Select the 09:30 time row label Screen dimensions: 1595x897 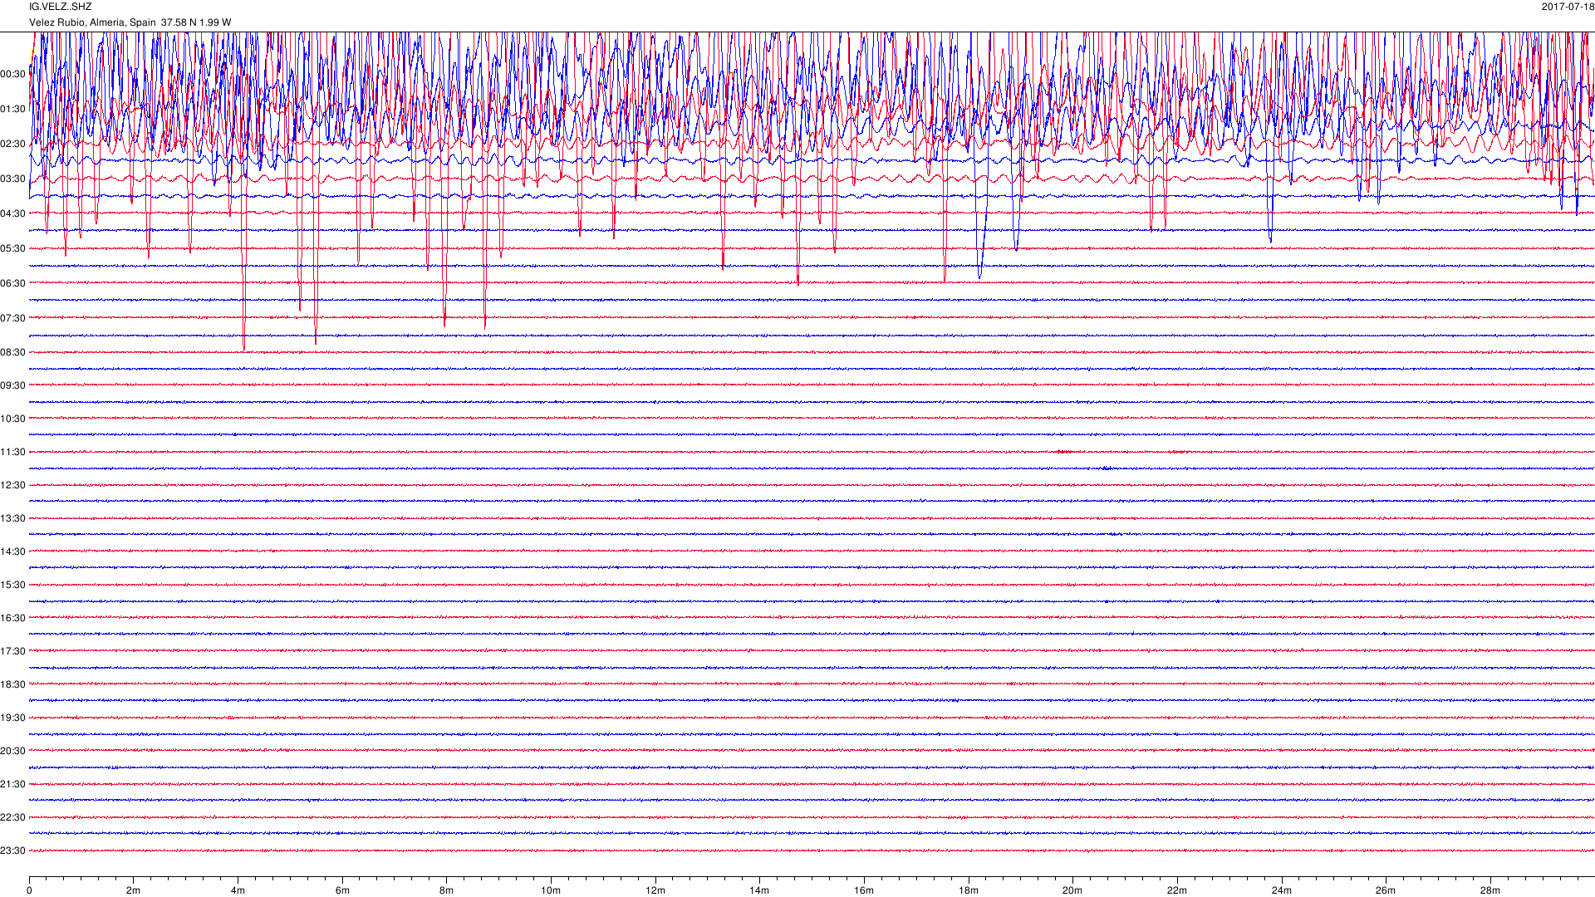(x=13, y=385)
